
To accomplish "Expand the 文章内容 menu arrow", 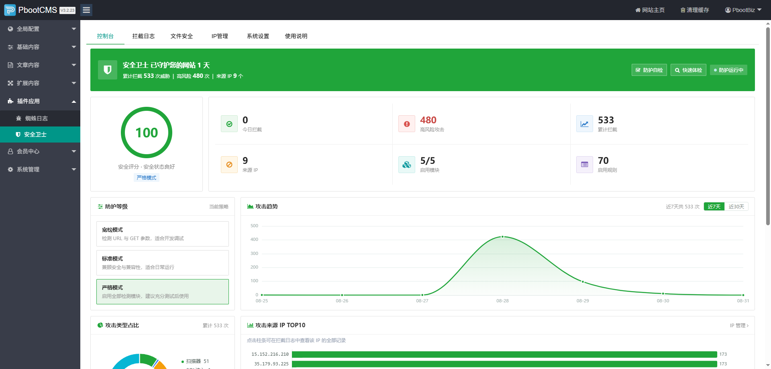I will (74, 65).
